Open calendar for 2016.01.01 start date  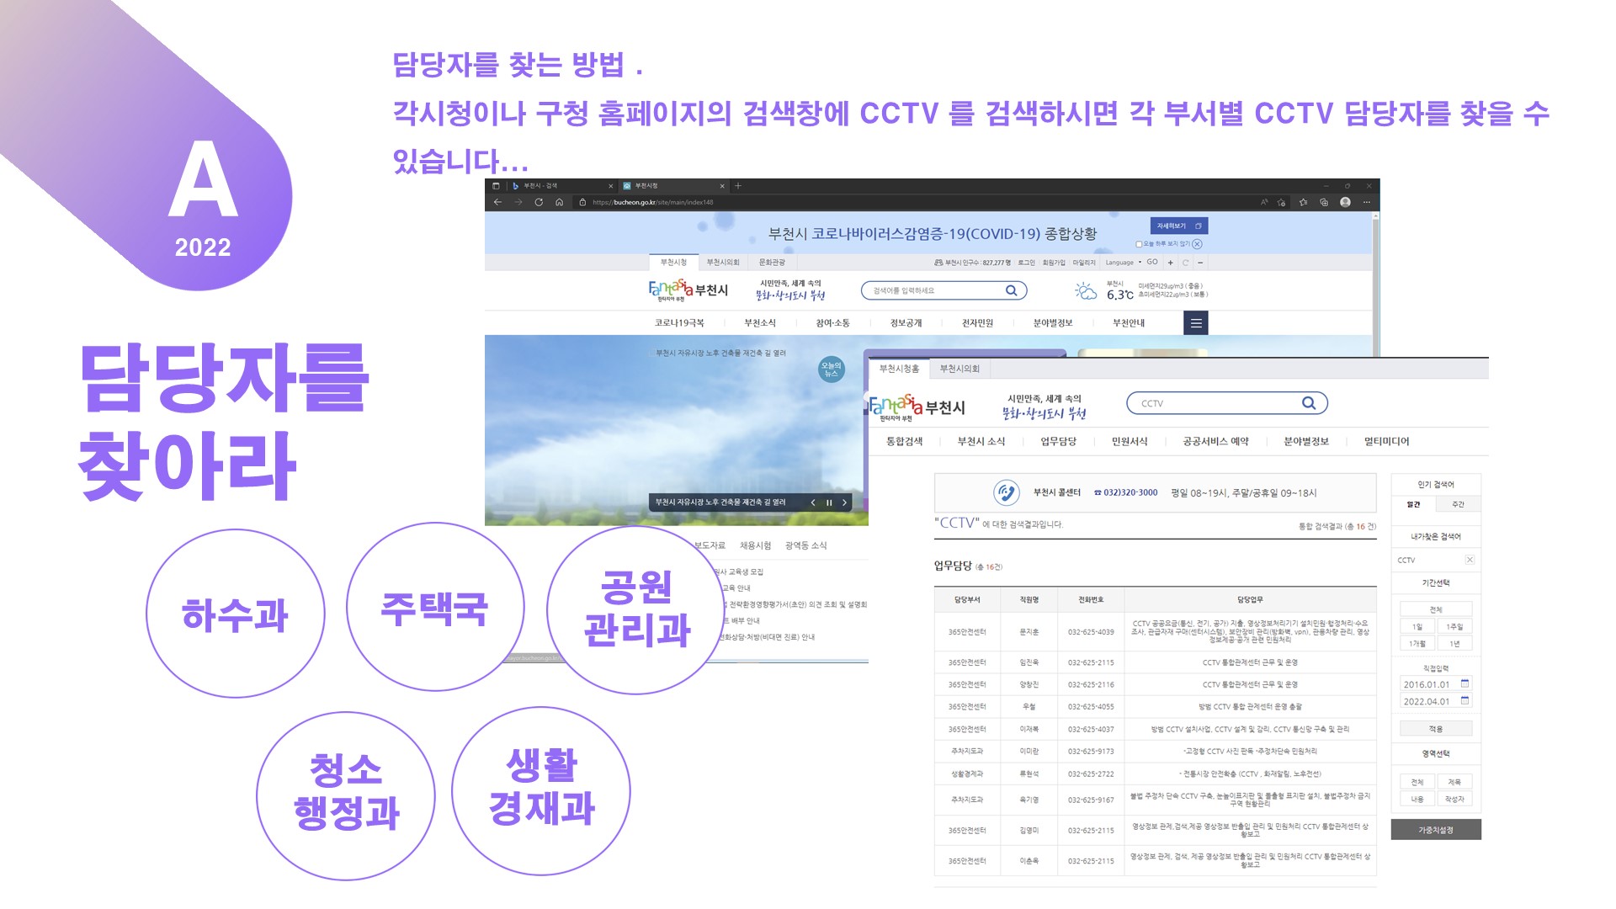(1464, 683)
